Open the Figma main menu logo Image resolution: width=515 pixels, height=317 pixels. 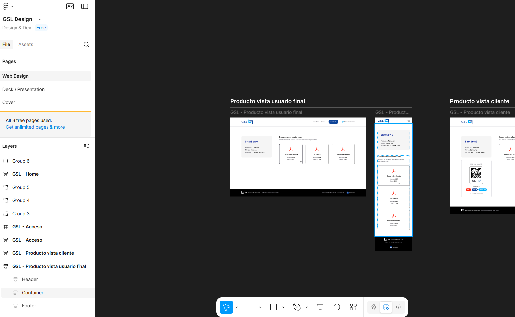(x=6, y=6)
